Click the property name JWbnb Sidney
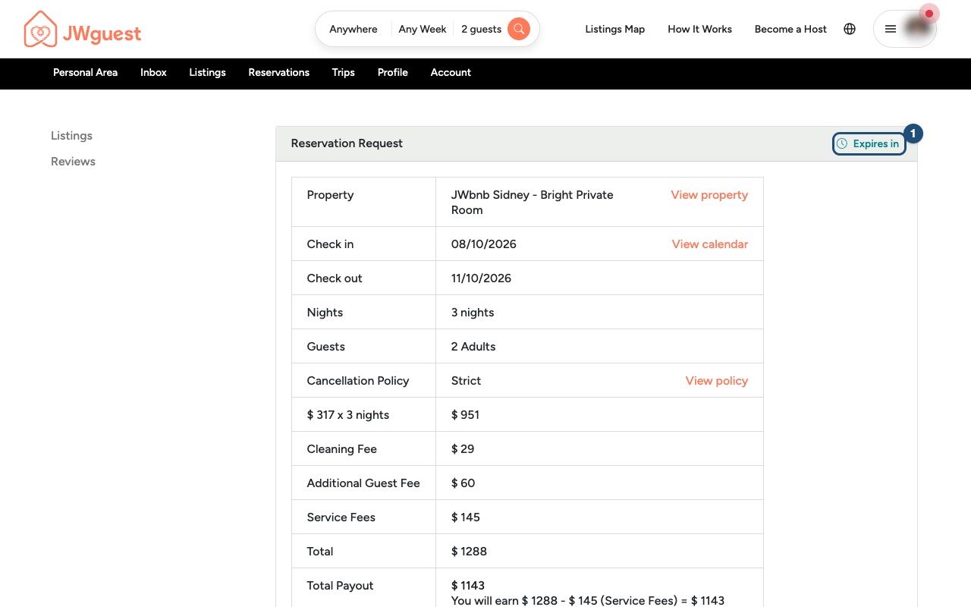Screen dimensions: 971x607 pyautogui.click(x=533, y=203)
